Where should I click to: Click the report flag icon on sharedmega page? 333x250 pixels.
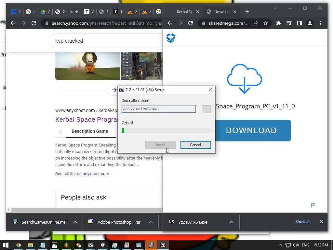click(313, 205)
